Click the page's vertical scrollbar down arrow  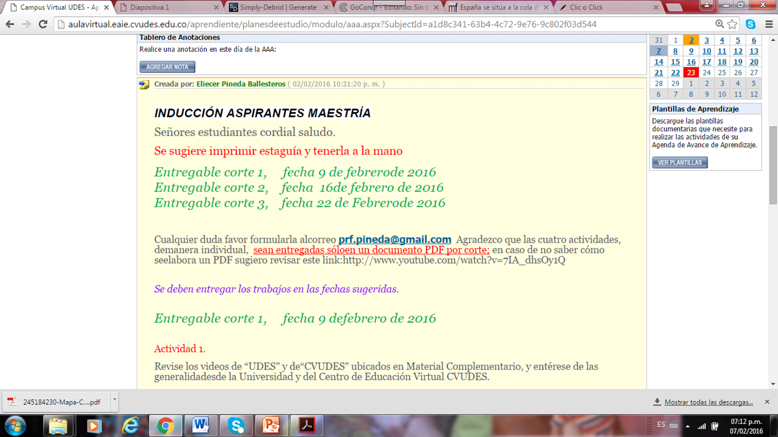(x=773, y=384)
